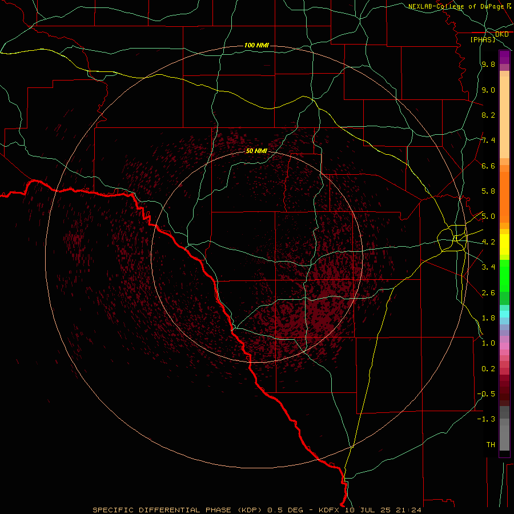Click the 1.8 color scale value
Image resolution: width=514 pixels, height=514 pixels.
(x=488, y=318)
